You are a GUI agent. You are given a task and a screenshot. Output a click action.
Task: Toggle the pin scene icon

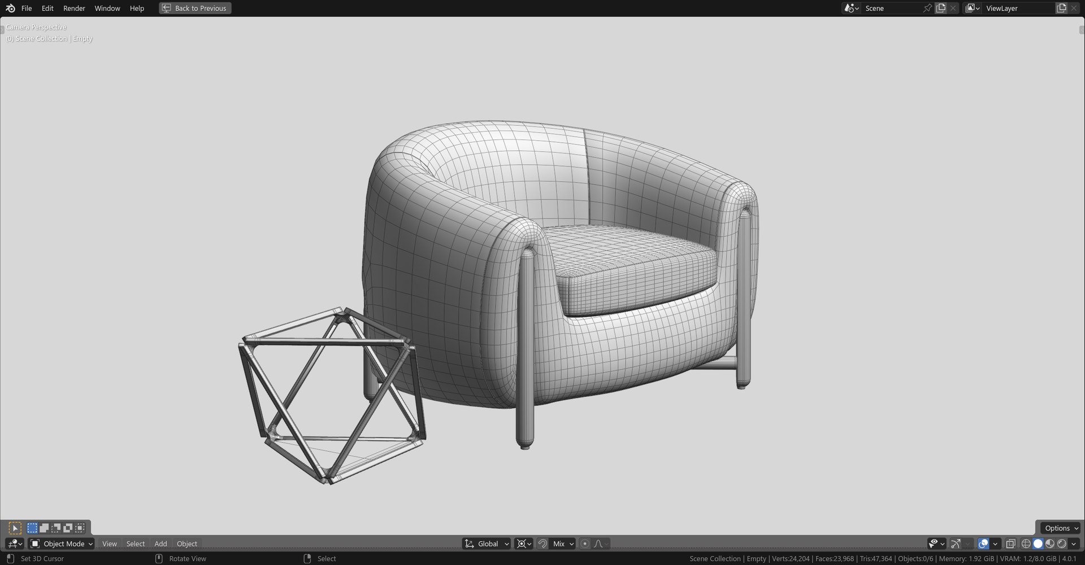click(927, 8)
